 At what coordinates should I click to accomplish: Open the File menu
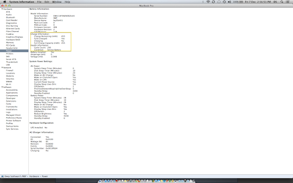[x=39, y=2]
